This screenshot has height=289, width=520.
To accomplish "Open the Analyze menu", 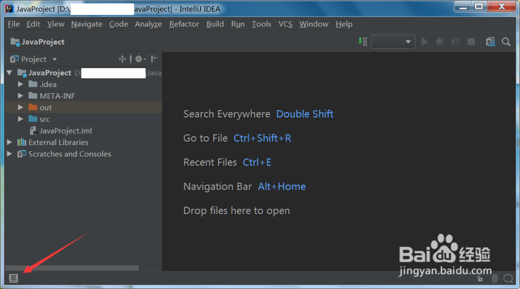I will tap(148, 24).
